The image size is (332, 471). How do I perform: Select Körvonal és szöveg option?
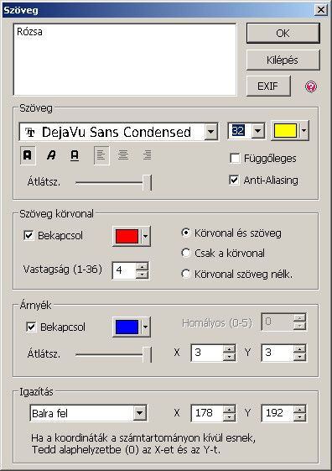click(186, 233)
